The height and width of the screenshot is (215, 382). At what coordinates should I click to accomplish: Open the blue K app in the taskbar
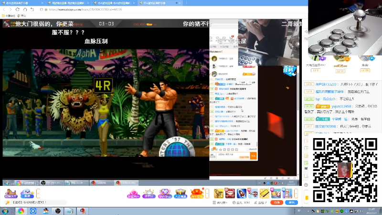33,211
